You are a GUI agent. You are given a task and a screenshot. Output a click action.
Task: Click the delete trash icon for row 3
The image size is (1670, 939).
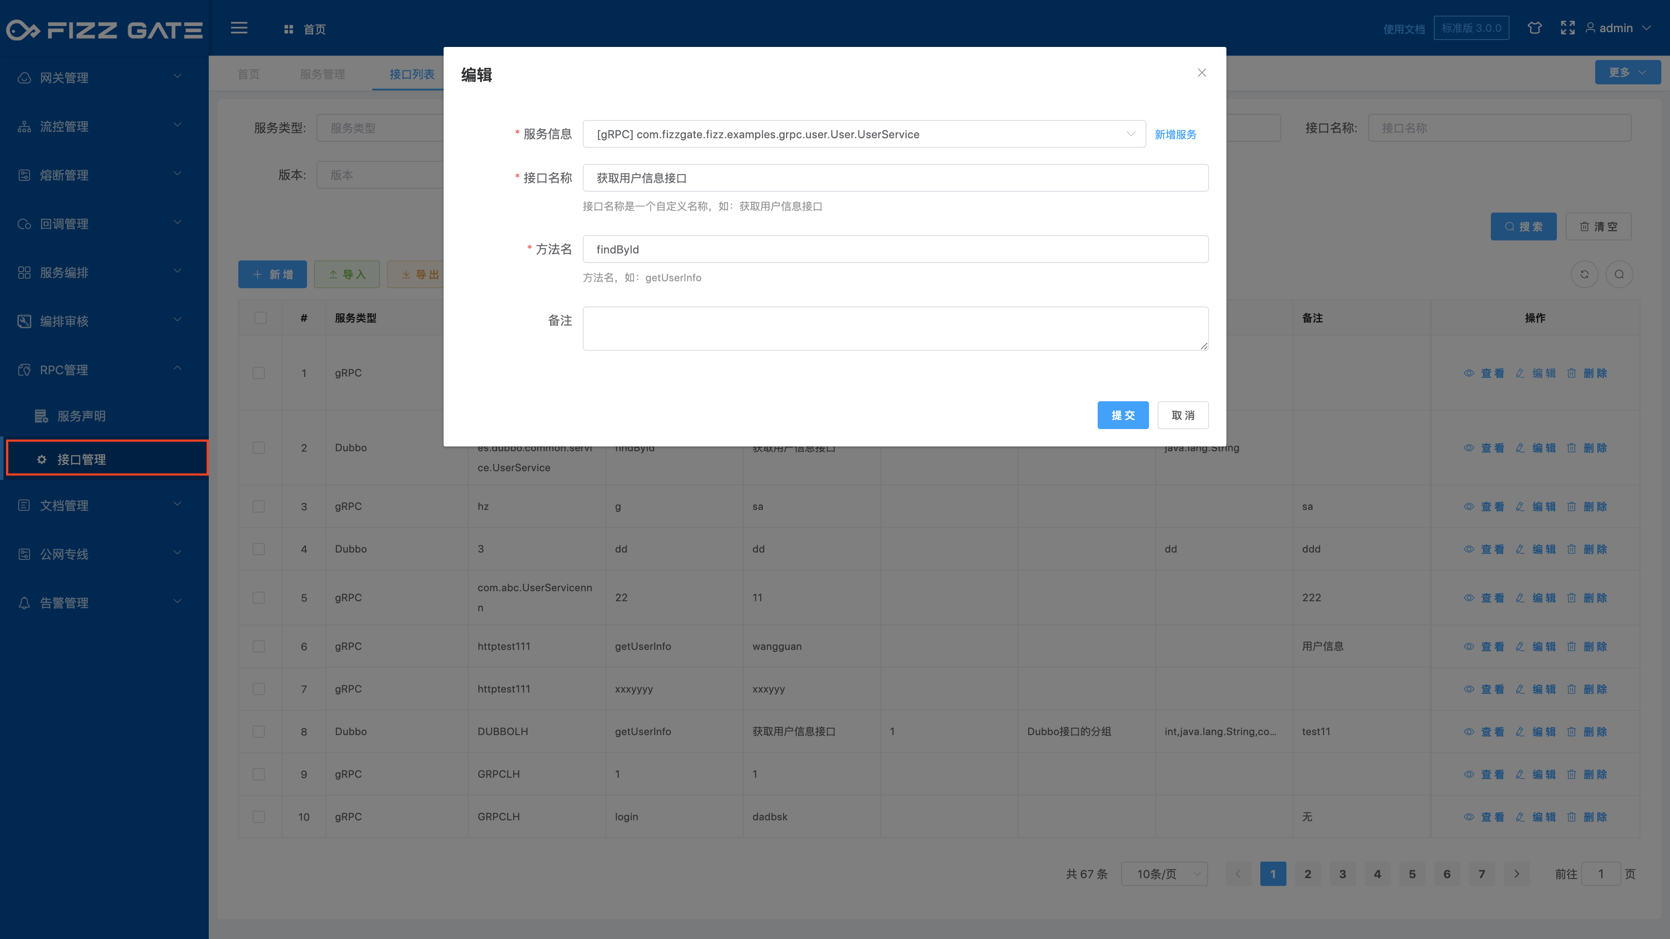tap(1571, 507)
